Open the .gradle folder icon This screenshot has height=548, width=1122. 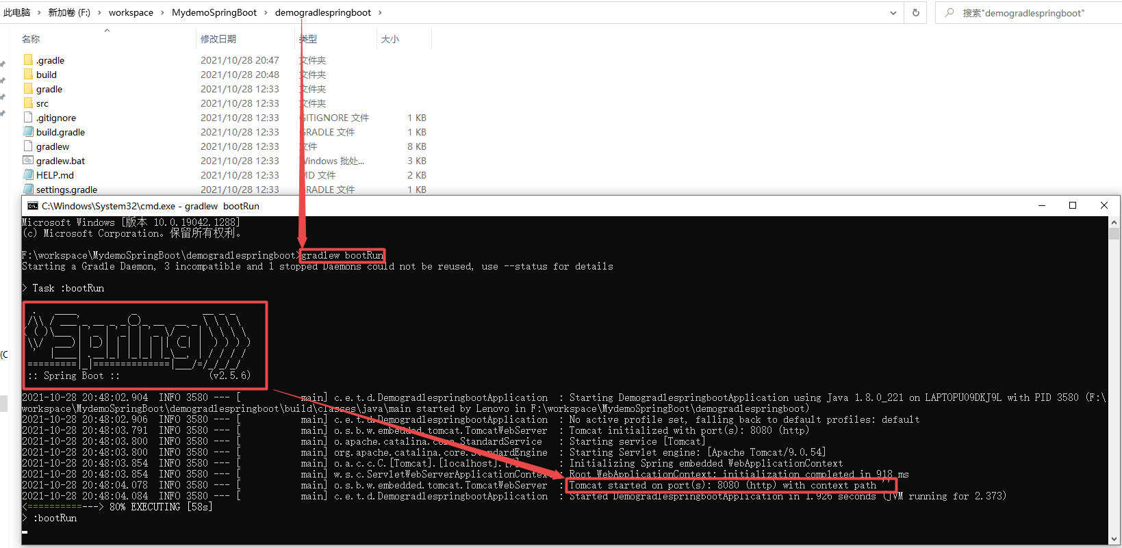point(28,60)
